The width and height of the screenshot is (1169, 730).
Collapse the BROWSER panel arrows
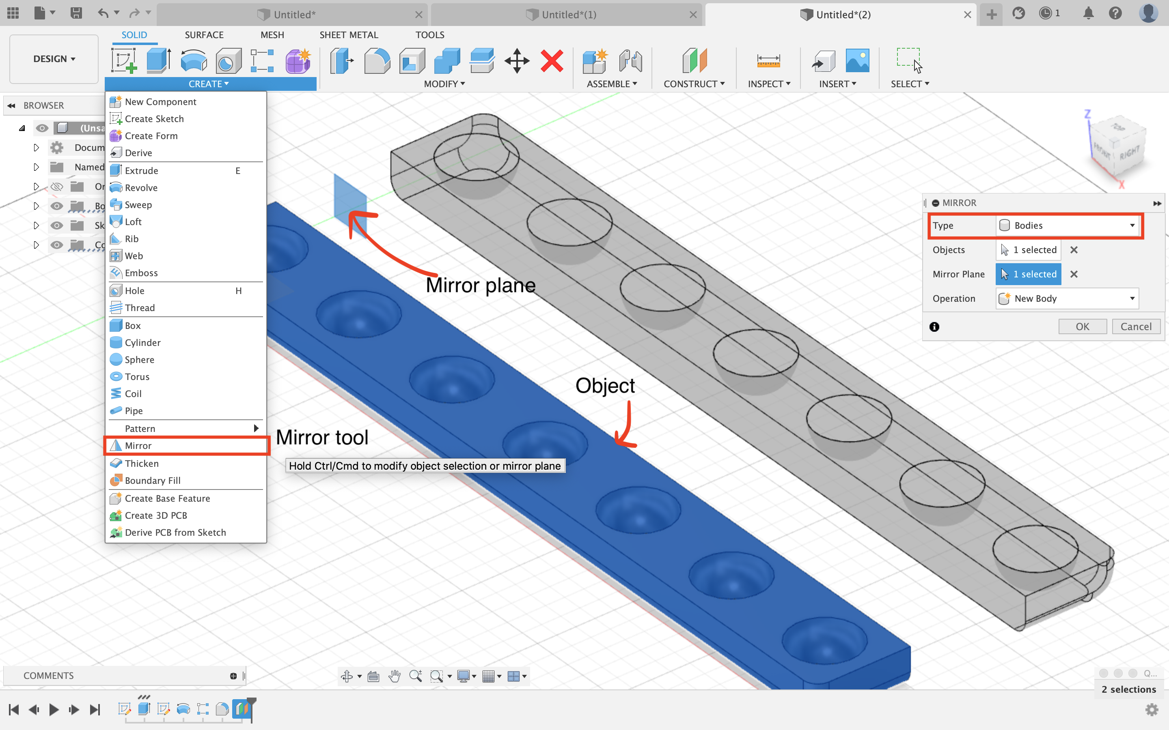(x=11, y=105)
